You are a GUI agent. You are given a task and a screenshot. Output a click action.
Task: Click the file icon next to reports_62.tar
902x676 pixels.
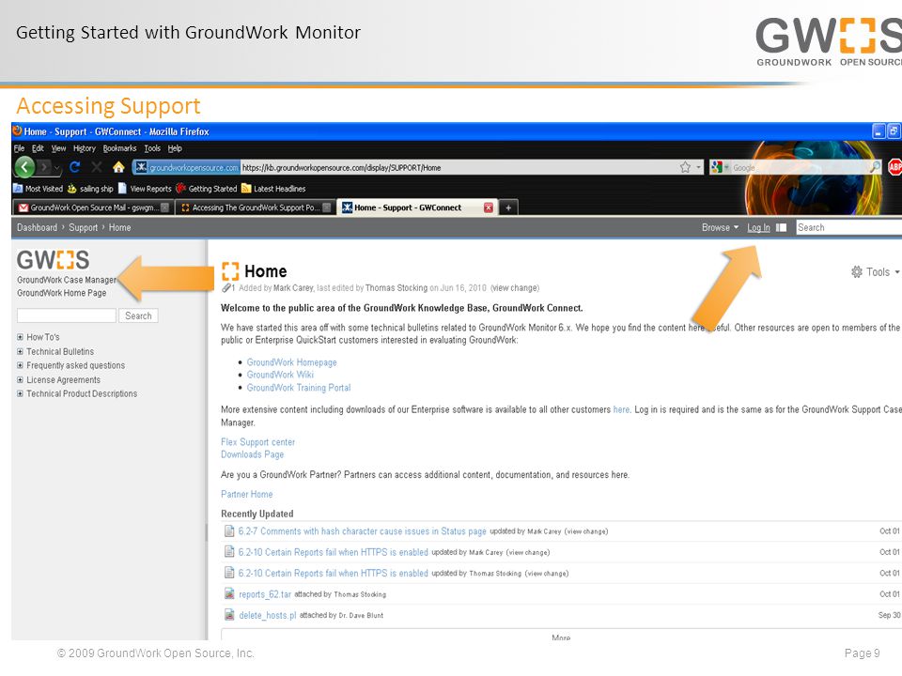click(x=229, y=593)
